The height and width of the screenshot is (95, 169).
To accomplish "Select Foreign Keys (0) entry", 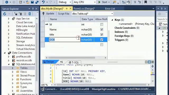I will click(124, 36).
